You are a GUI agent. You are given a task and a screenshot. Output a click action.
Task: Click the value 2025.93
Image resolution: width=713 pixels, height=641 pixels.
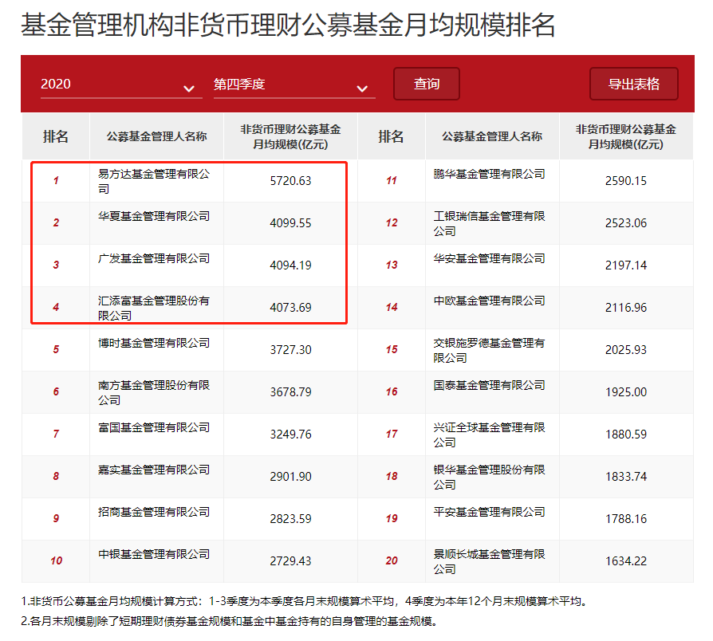[x=626, y=350]
